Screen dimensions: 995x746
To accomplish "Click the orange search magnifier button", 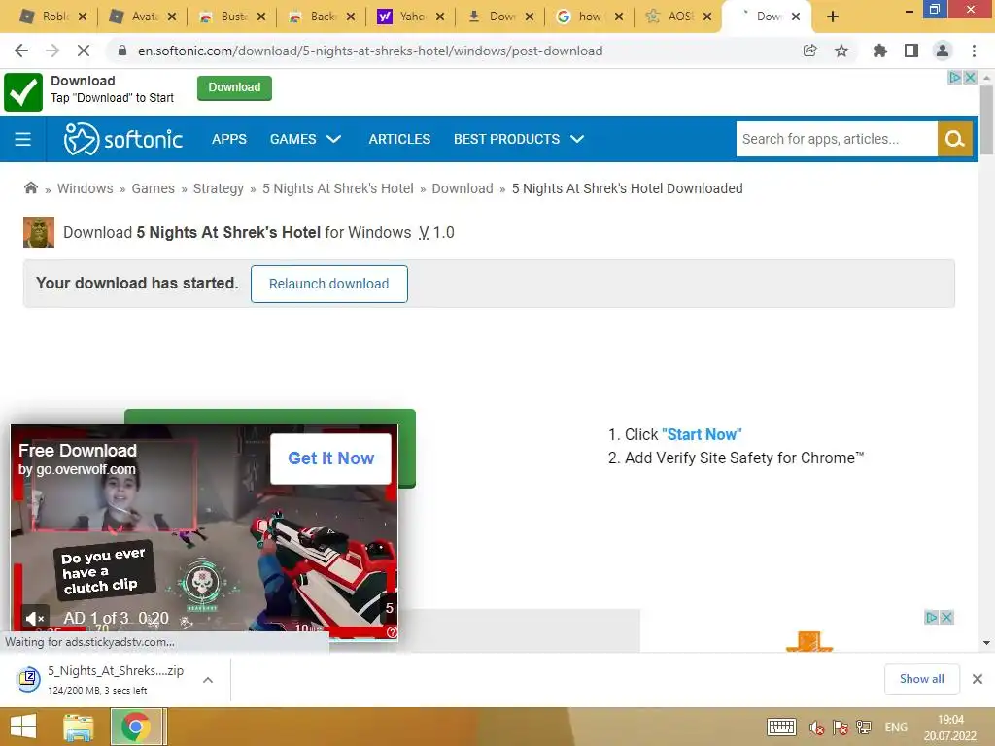I will pyautogui.click(x=954, y=139).
